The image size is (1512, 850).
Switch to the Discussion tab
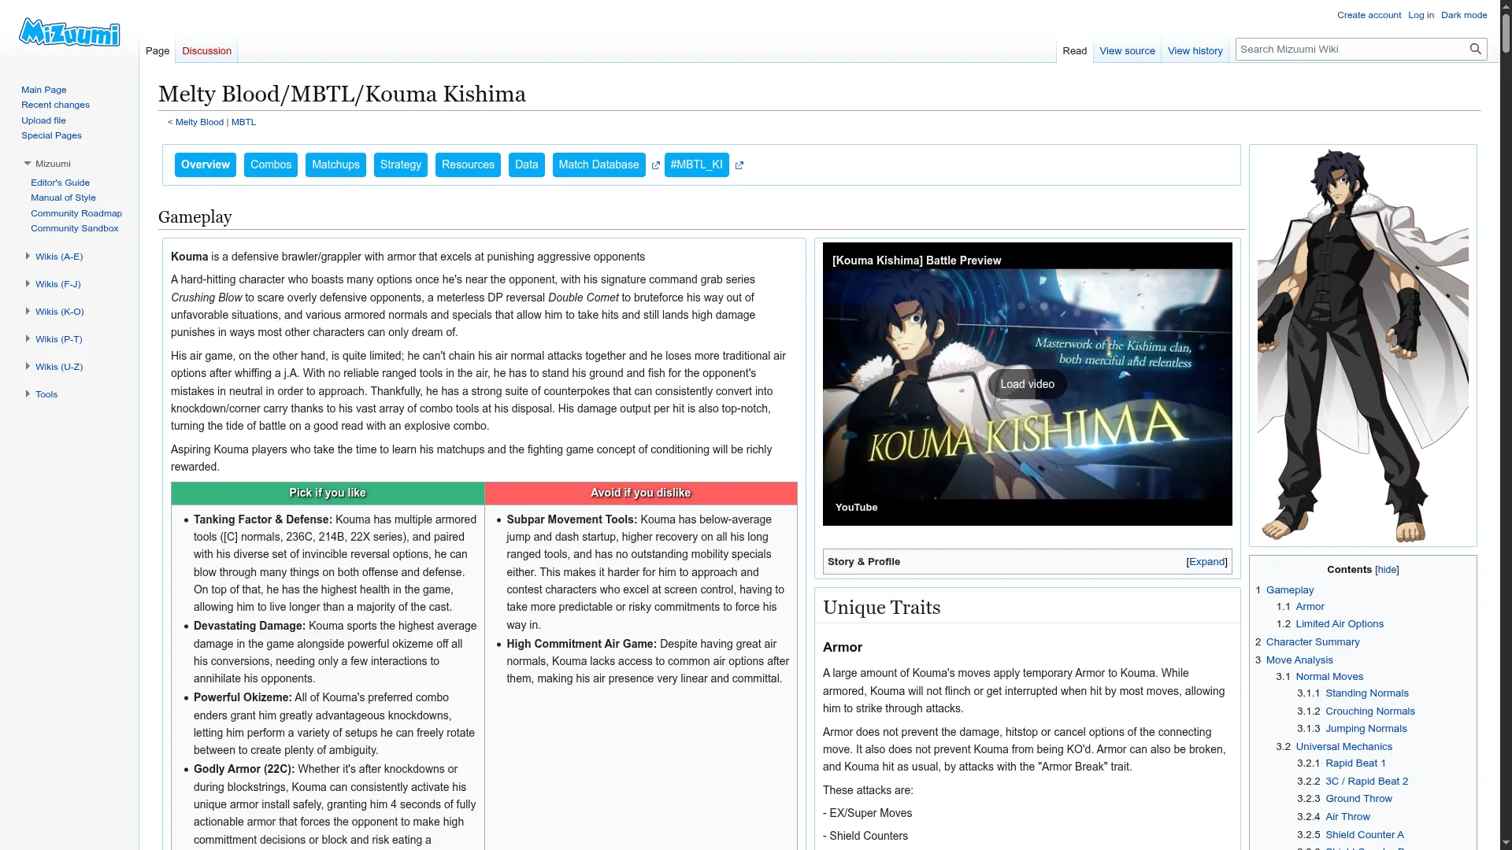(x=206, y=51)
